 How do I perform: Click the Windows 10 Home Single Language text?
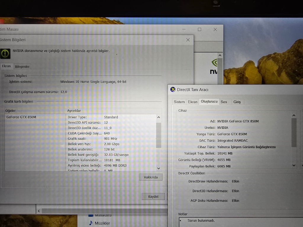pos(93,82)
